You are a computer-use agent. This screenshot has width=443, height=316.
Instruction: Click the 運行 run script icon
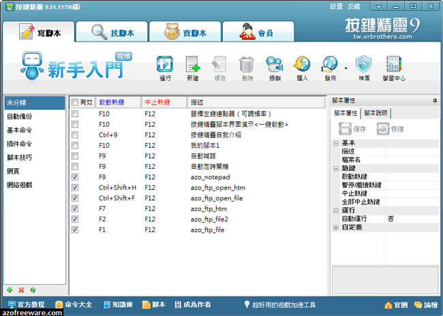(164, 67)
